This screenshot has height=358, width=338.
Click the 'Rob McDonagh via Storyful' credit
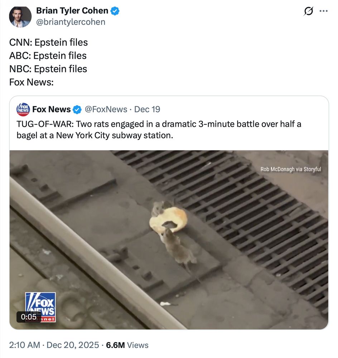[x=290, y=169]
